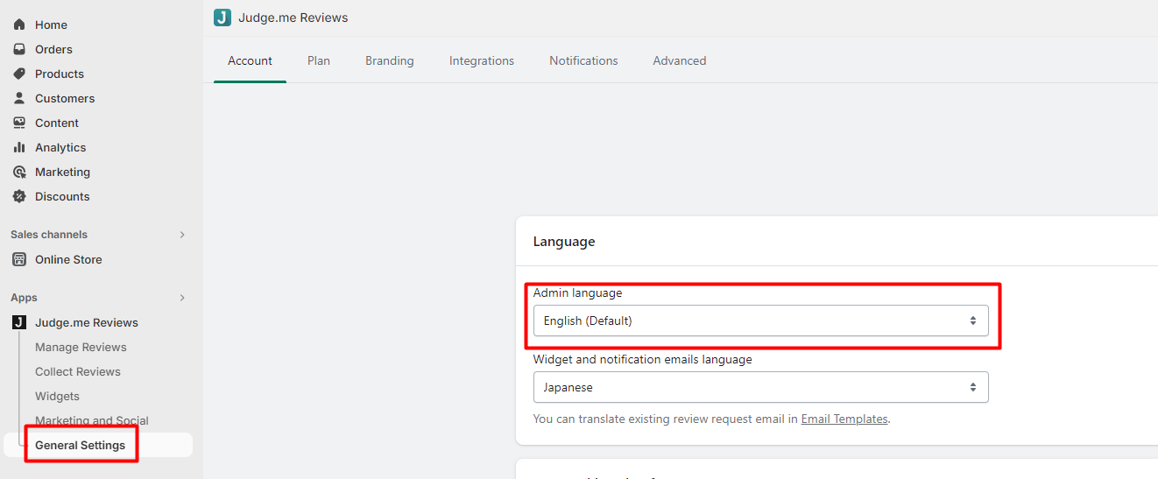Open Analytics via bar chart icon
This screenshot has height=479, width=1158.
click(19, 147)
